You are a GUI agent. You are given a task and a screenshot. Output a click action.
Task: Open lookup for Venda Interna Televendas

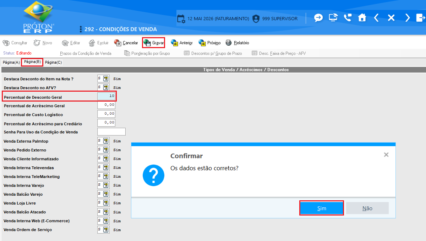106,167
